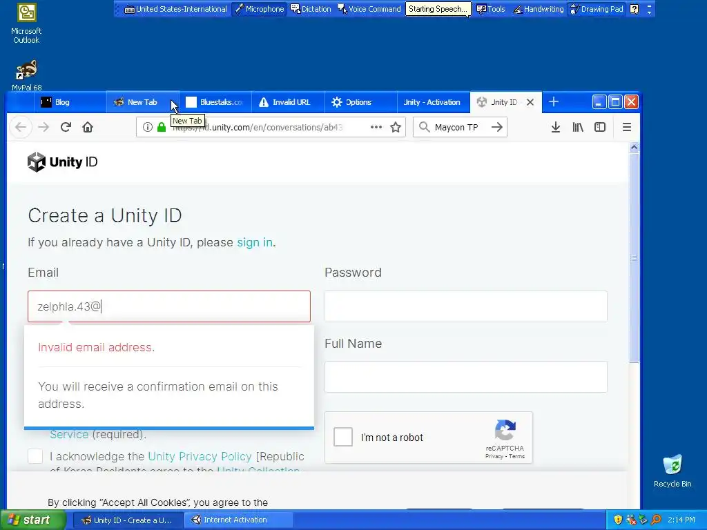Open United States-International keyboard selector

[x=176, y=9]
